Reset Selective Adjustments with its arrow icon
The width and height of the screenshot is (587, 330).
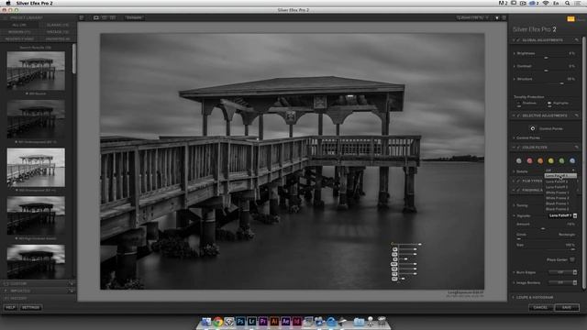(x=577, y=115)
